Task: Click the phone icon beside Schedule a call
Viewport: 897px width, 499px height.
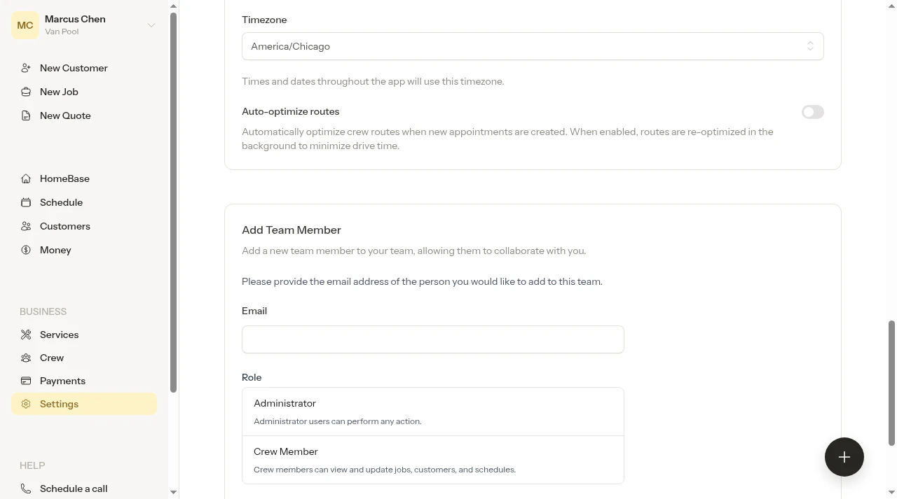Action: coord(26,489)
